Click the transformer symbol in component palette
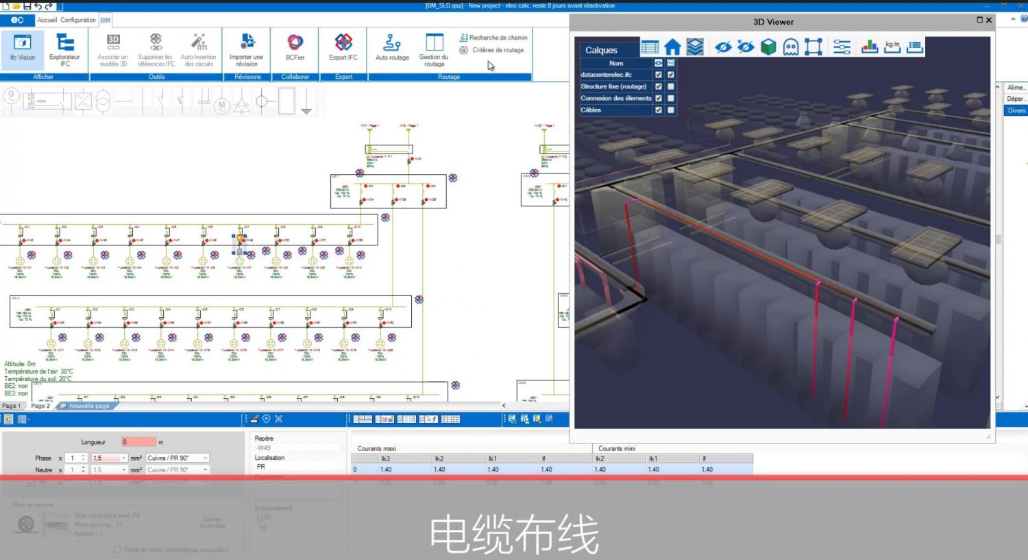1028x560 pixels. pyautogui.click(x=103, y=102)
